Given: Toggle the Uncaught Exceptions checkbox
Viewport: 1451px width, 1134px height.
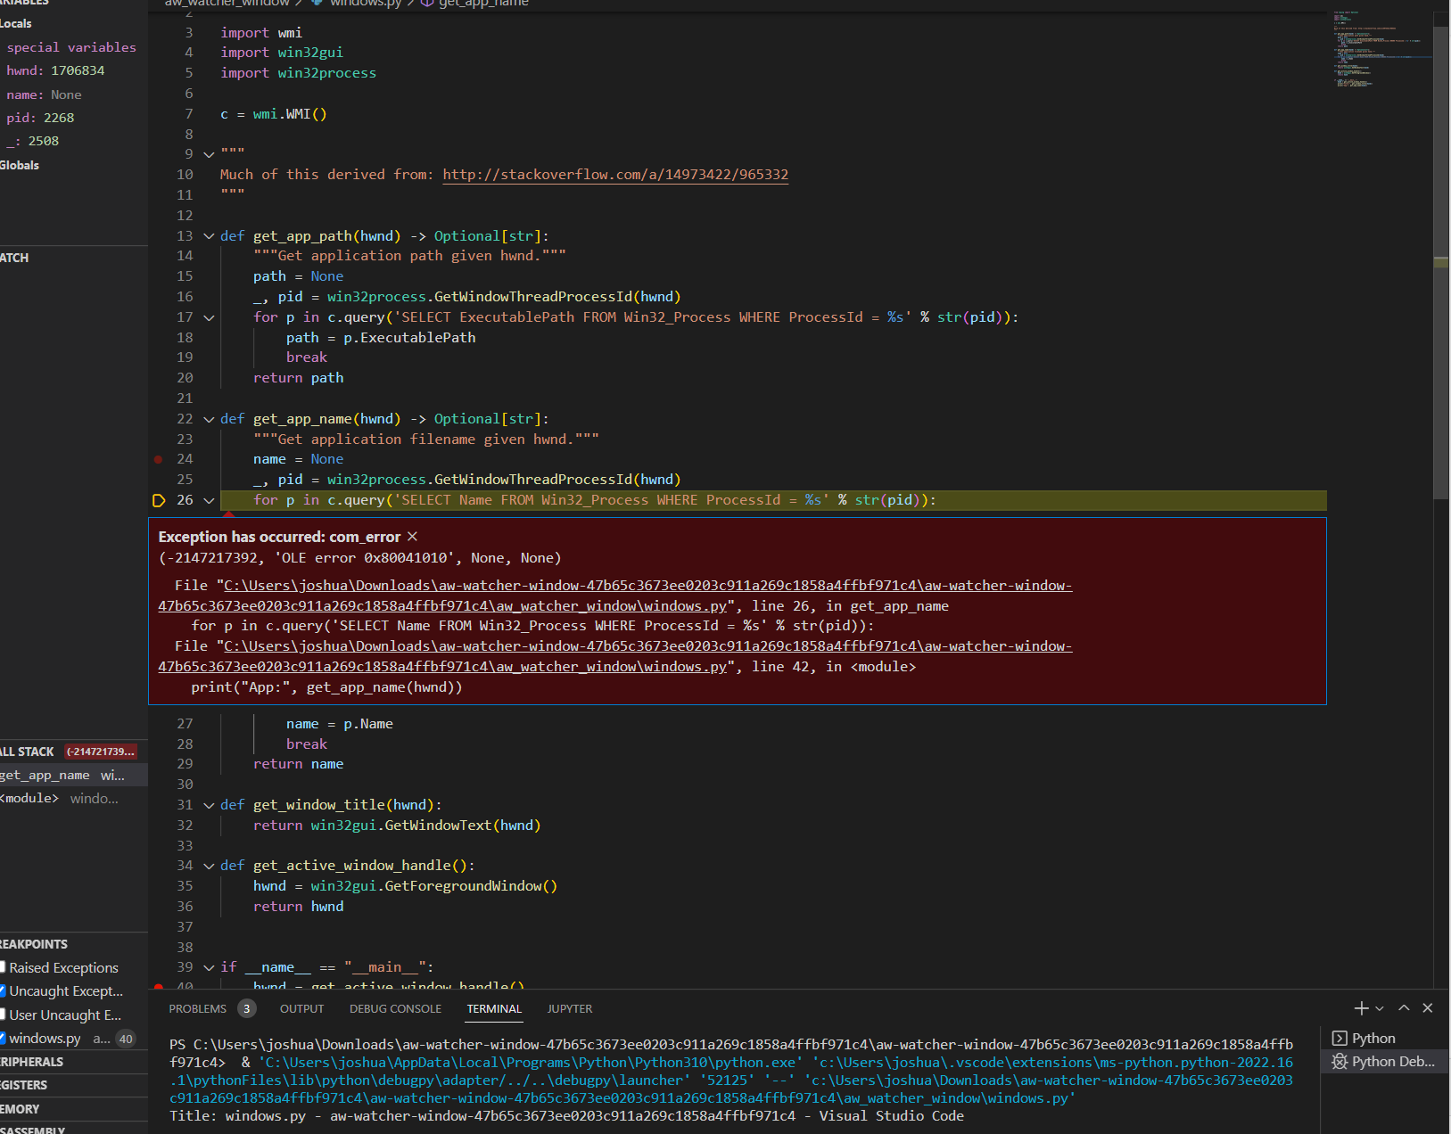Looking at the screenshot, I should [4, 990].
